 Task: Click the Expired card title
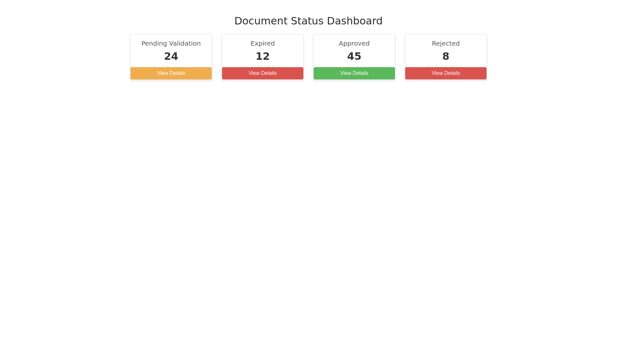(263, 43)
